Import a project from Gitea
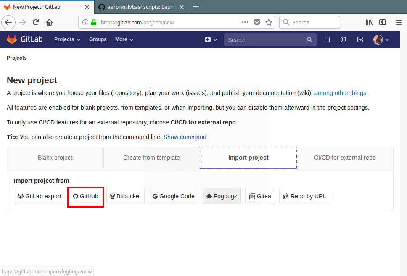407x276 pixels. tap(260, 196)
